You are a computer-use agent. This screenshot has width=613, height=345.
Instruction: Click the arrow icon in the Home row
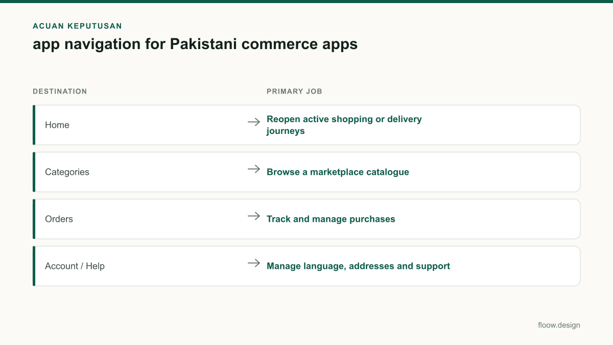[x=254, y=122]
